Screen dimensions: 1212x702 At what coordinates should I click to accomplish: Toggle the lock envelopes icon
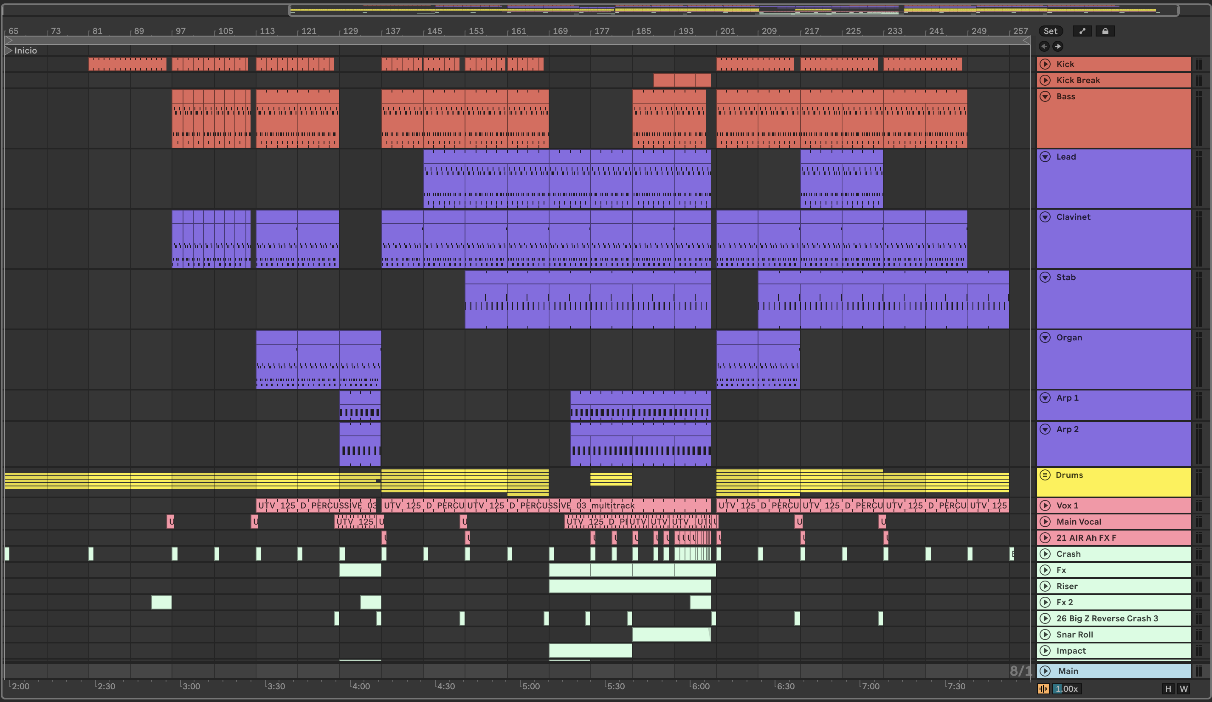1105,31
